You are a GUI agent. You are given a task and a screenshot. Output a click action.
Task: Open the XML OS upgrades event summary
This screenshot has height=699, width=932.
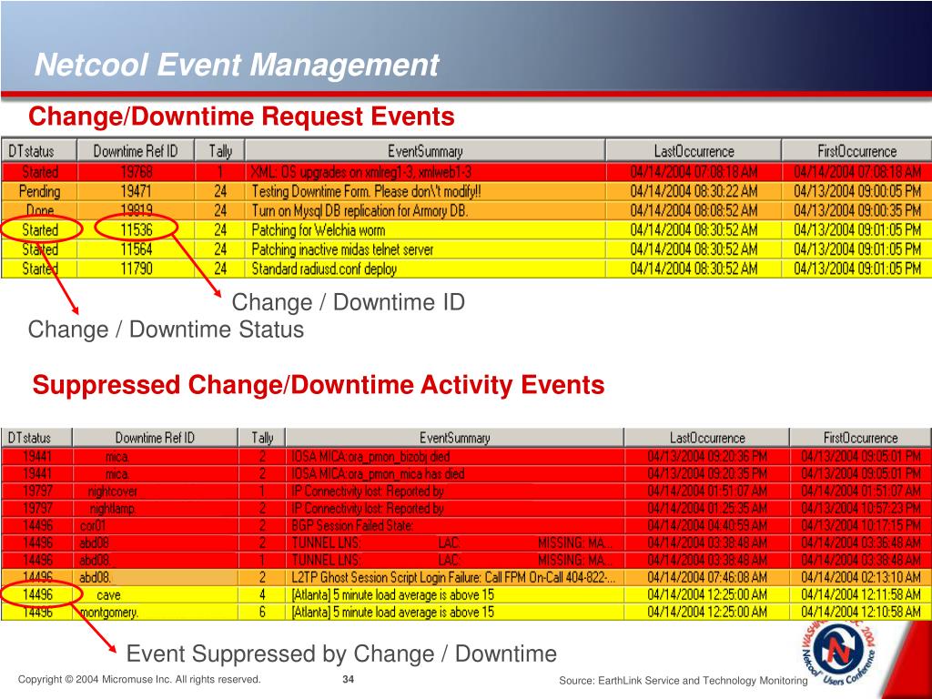pos(361,172)
